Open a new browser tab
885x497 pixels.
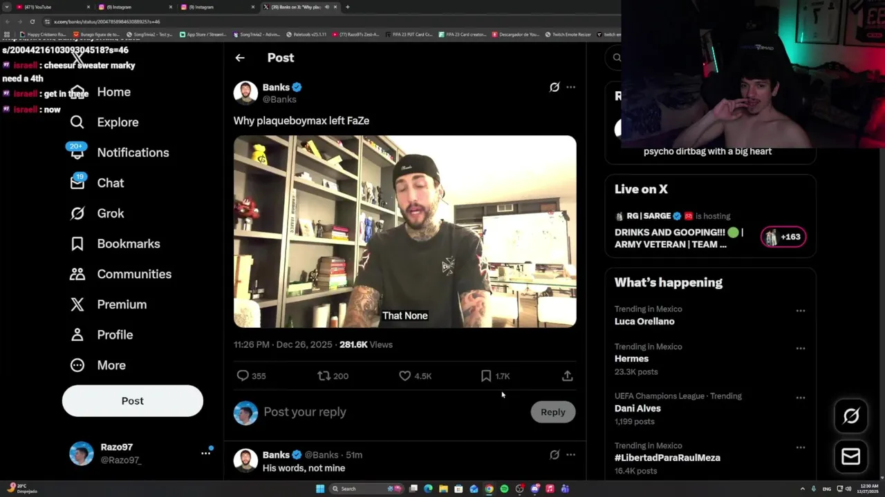[347, 7]
